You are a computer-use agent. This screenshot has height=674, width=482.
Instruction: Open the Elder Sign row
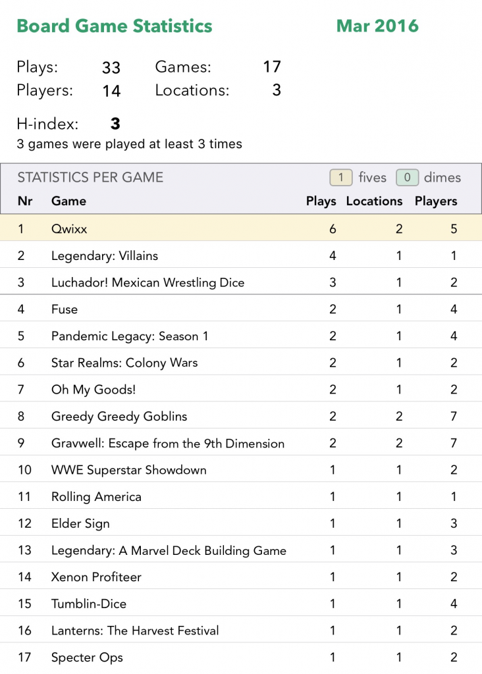pos(80,524)
